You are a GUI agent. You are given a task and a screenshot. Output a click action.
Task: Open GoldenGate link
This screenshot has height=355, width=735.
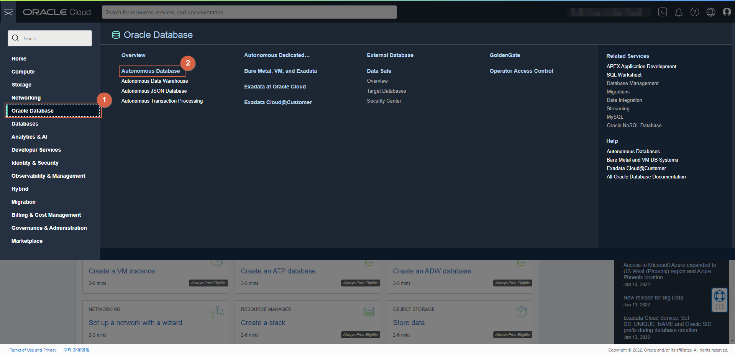pyautogui.click(x=505, y=55)
